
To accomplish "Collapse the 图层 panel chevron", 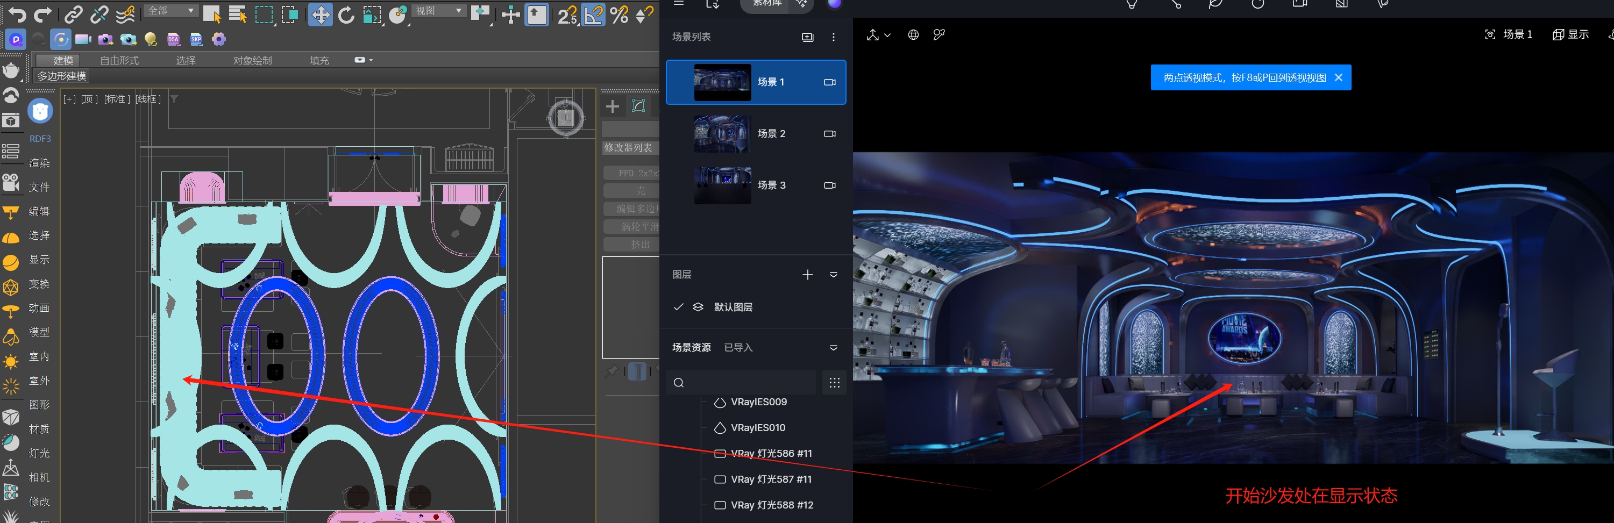I will (x=833, y=274).
